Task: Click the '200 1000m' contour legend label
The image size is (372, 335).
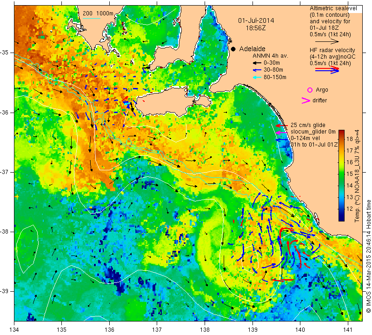Action: coord(98,13)
